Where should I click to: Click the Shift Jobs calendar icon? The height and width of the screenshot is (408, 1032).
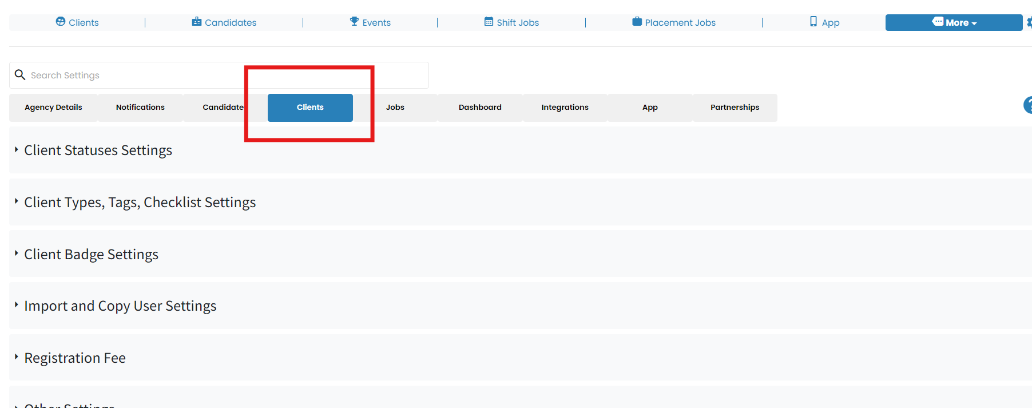pos(489,22)
